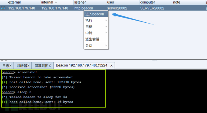Click the note column header
The width and height of the screenshot is (207, 113).
click(x=188, y=2)
